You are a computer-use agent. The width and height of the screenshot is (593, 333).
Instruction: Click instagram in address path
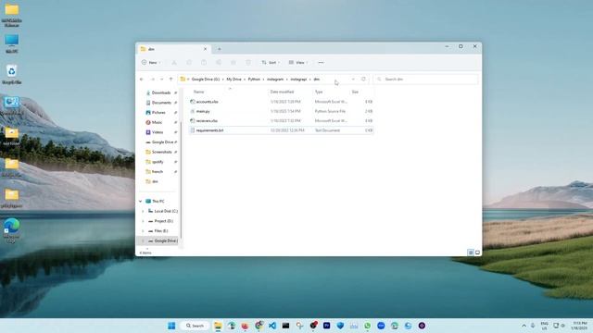click(275, 80)
